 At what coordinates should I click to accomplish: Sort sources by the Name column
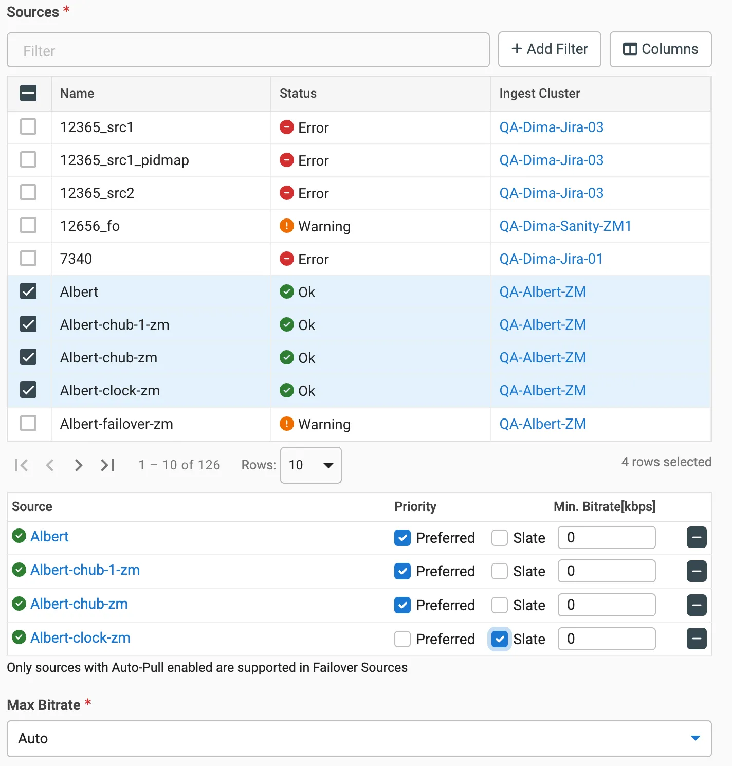coord(77,94)
